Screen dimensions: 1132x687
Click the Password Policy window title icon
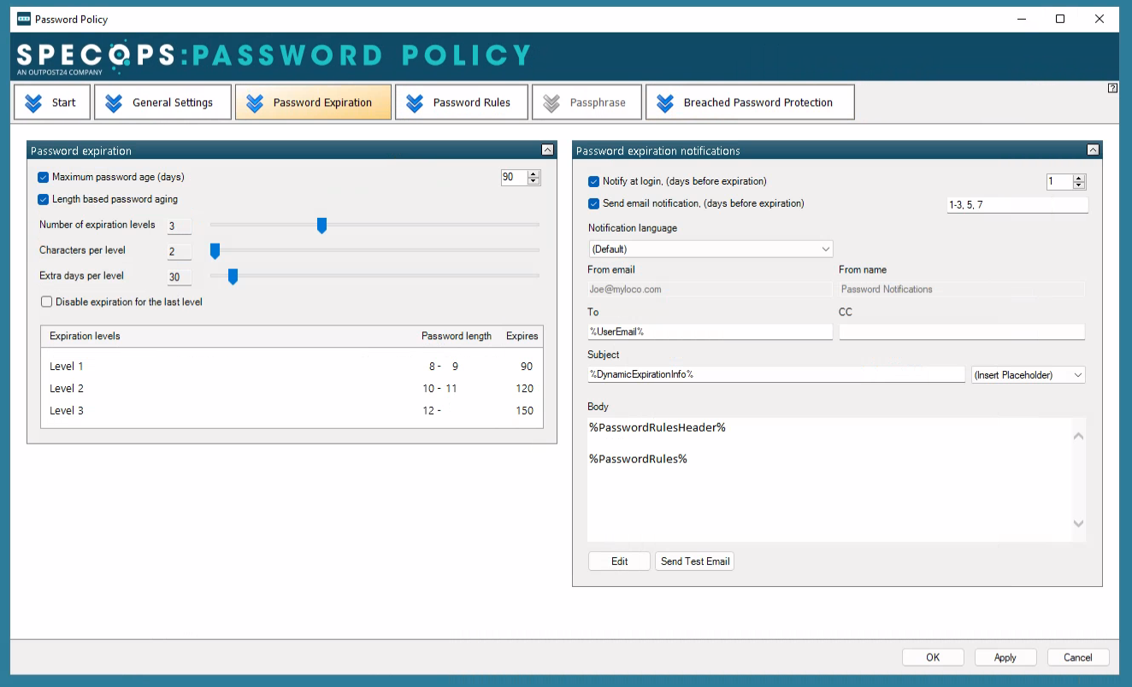click(x=24, y=19)
